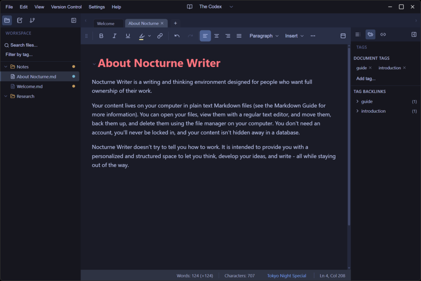Open the Version Control sidebar view
This screenshot has height=281, width=421.
coord(32,20)
